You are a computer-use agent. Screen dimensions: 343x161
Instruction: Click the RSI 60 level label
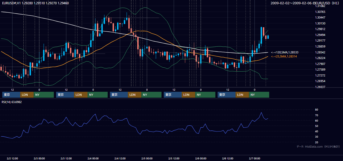click(316, 120)
